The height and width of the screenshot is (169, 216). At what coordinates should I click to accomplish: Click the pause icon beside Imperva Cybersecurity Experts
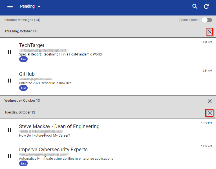tap(9, 156)
